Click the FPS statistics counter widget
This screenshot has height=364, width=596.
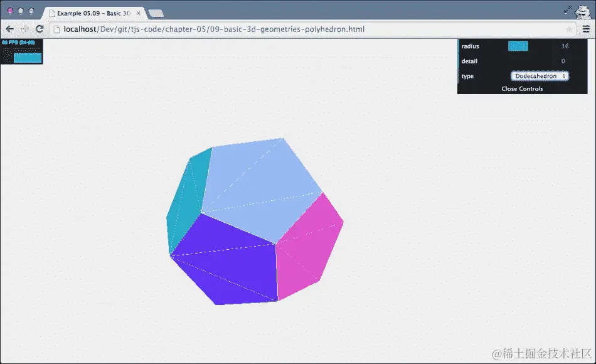[x=22, y=50]
